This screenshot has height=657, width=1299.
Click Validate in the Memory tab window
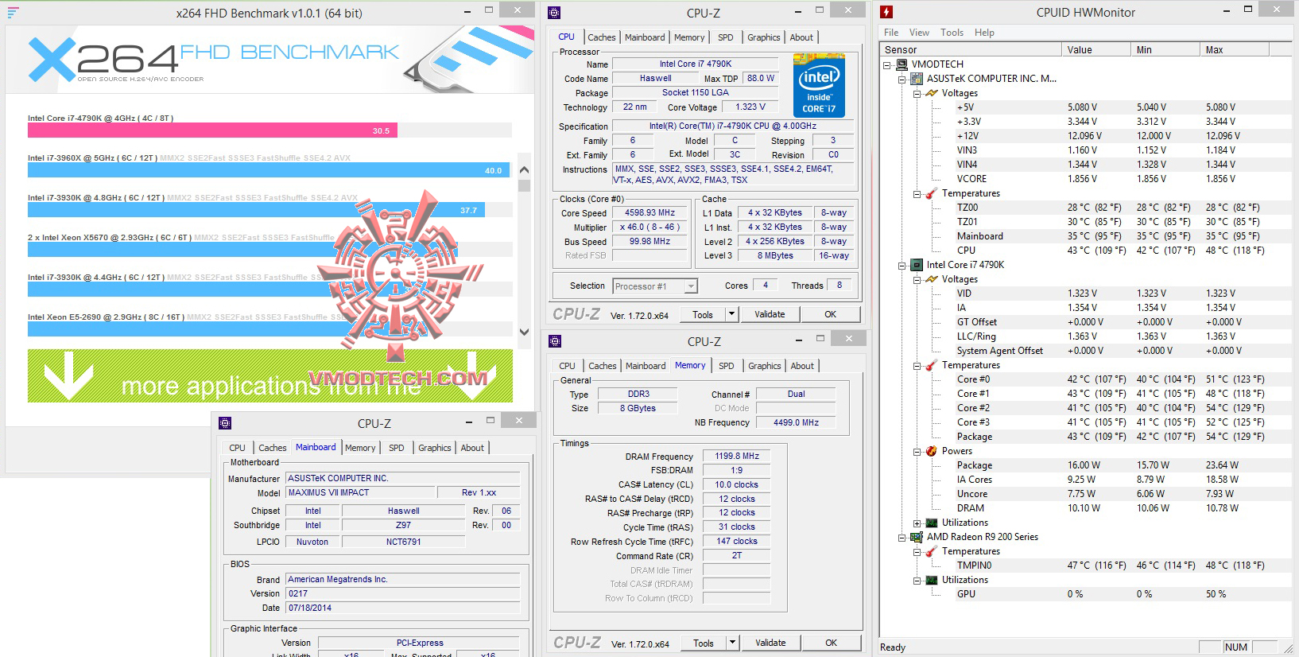click(770, 643)
